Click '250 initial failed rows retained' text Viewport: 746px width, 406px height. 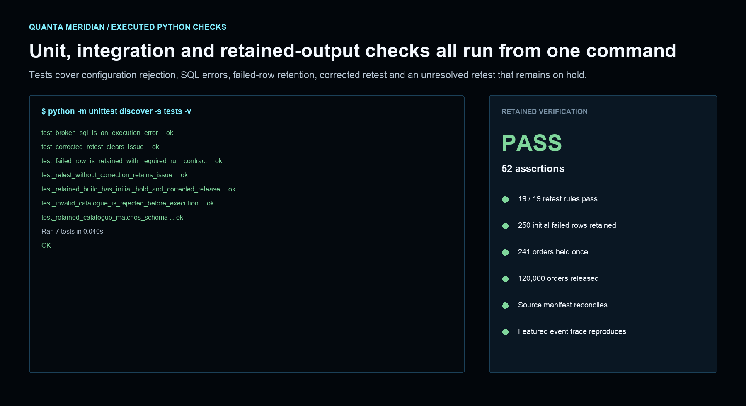pyautogui.click(x=567, y=225)
